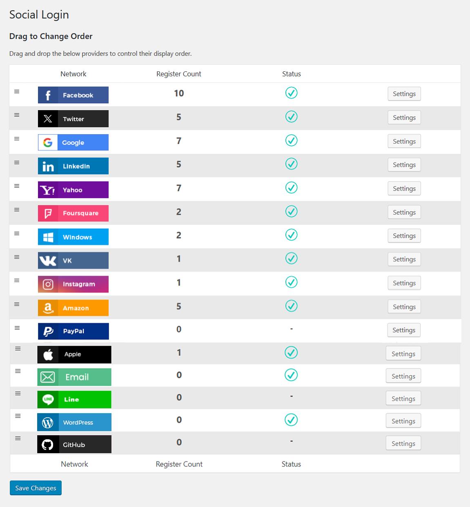Click the VK network badge

point(73,261)
